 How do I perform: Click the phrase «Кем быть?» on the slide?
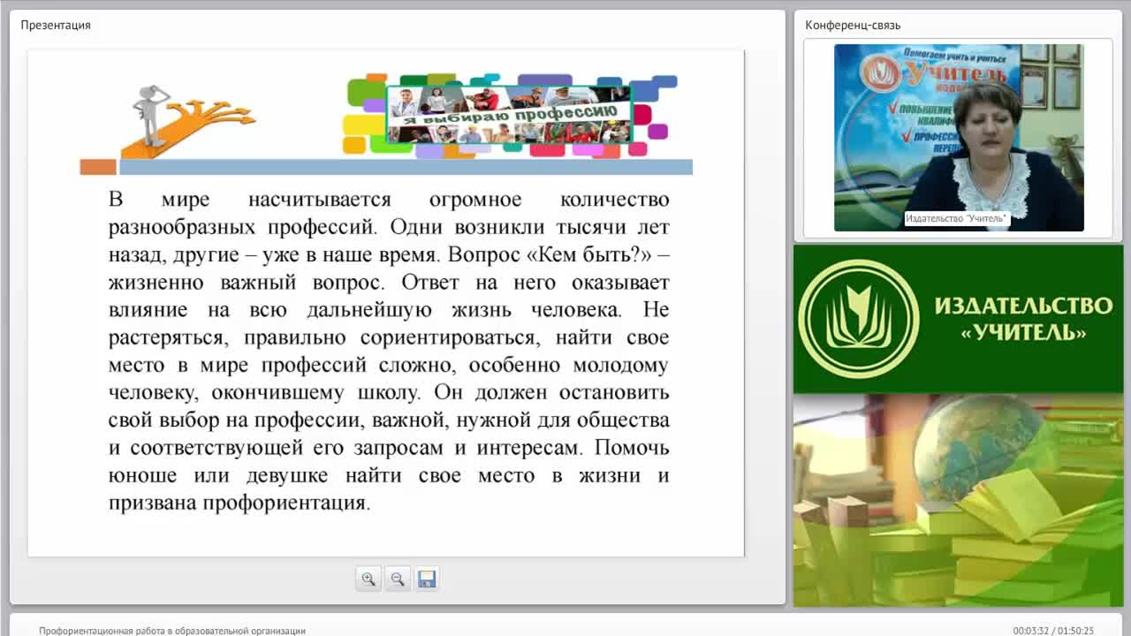[x=588, y=255]
